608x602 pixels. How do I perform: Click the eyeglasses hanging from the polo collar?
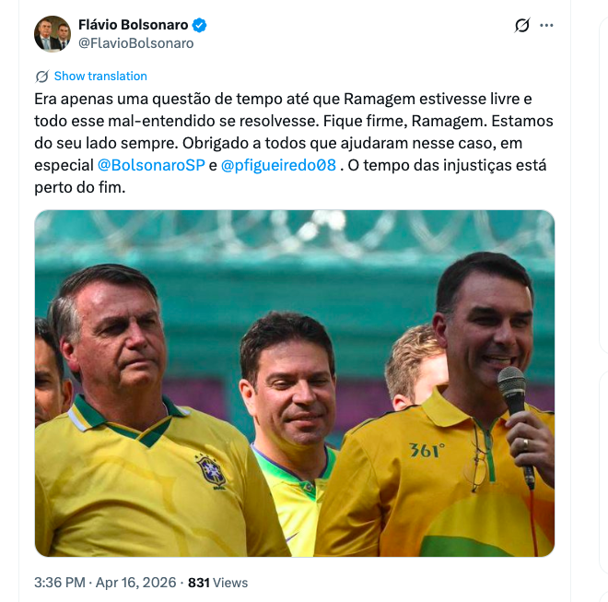click(478, 458)
